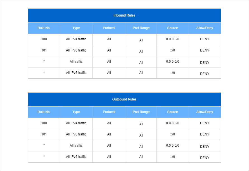Click DENY cell for inbound rule 100
This screenshot has width=249, height=171.
[205, 39]
